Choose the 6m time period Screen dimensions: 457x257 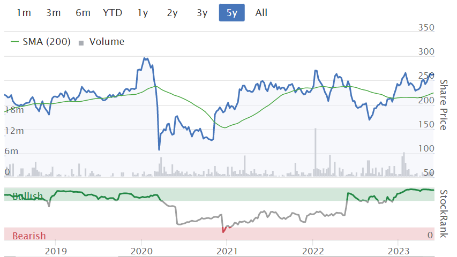point(83,13)
